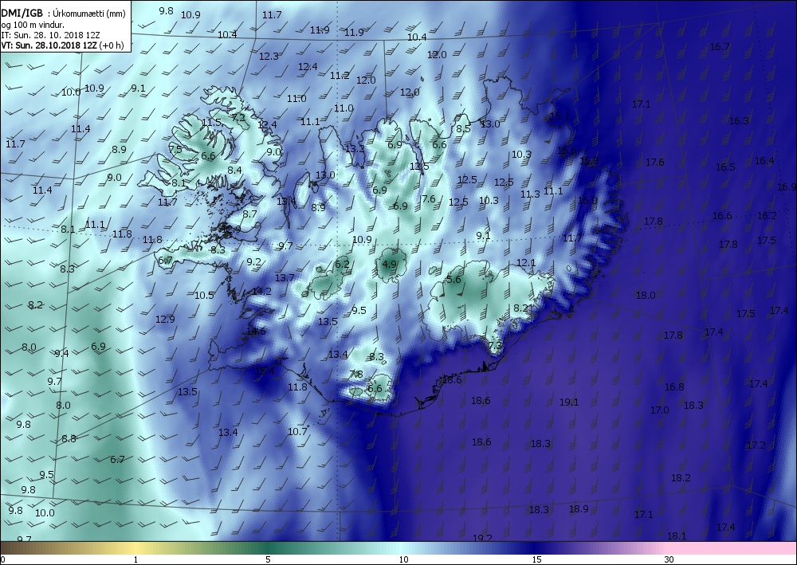The image size is (797, 565).
Task: Click the 5.6 value on the large glacier
Action: (x=453, y=280)
